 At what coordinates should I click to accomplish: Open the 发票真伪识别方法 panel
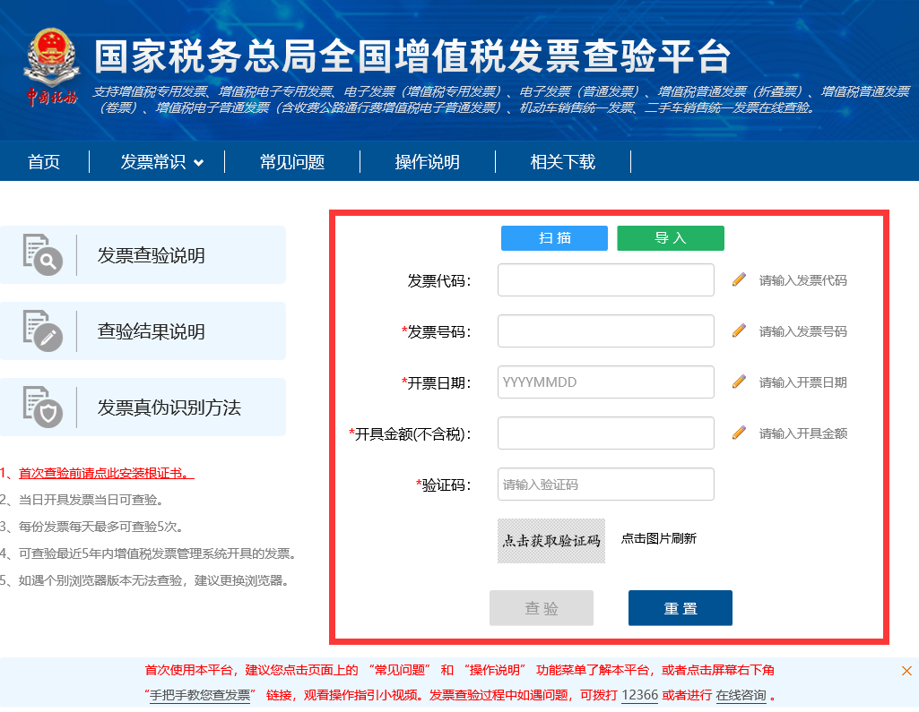click(x=143, y=407)
